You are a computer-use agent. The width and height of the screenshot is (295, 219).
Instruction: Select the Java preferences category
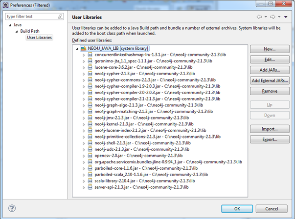coord(17,25)
